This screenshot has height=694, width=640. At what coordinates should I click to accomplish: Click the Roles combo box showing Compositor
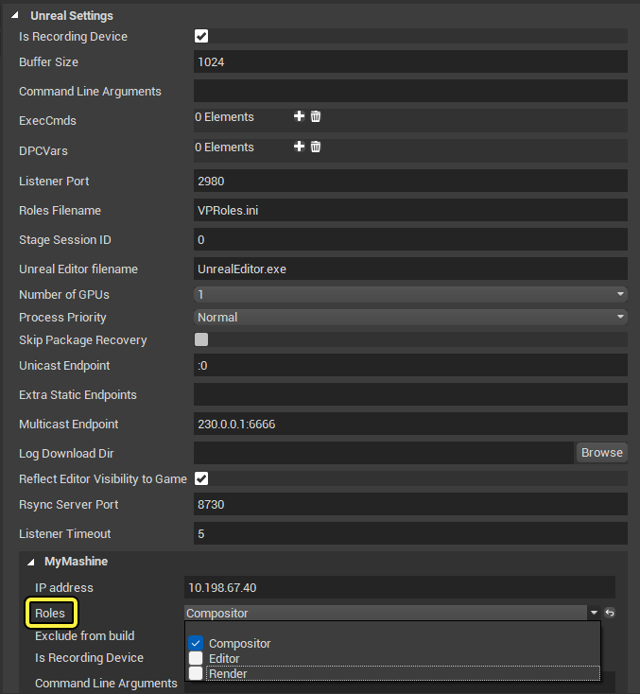click(x=386, y=613)
